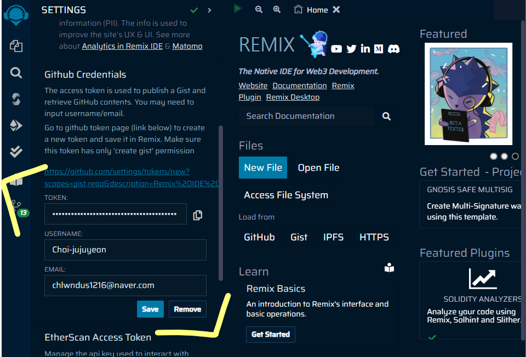Zoom out using the magnifier minus icon

coord(259,9)
